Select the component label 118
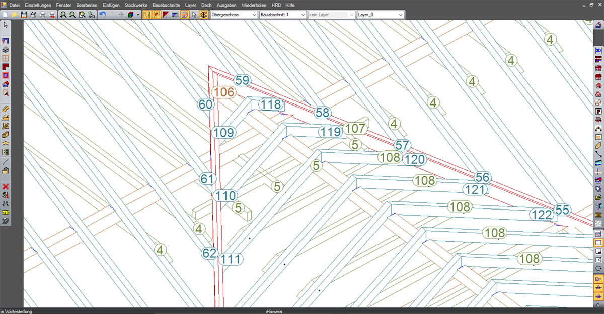 pos(271,104)
